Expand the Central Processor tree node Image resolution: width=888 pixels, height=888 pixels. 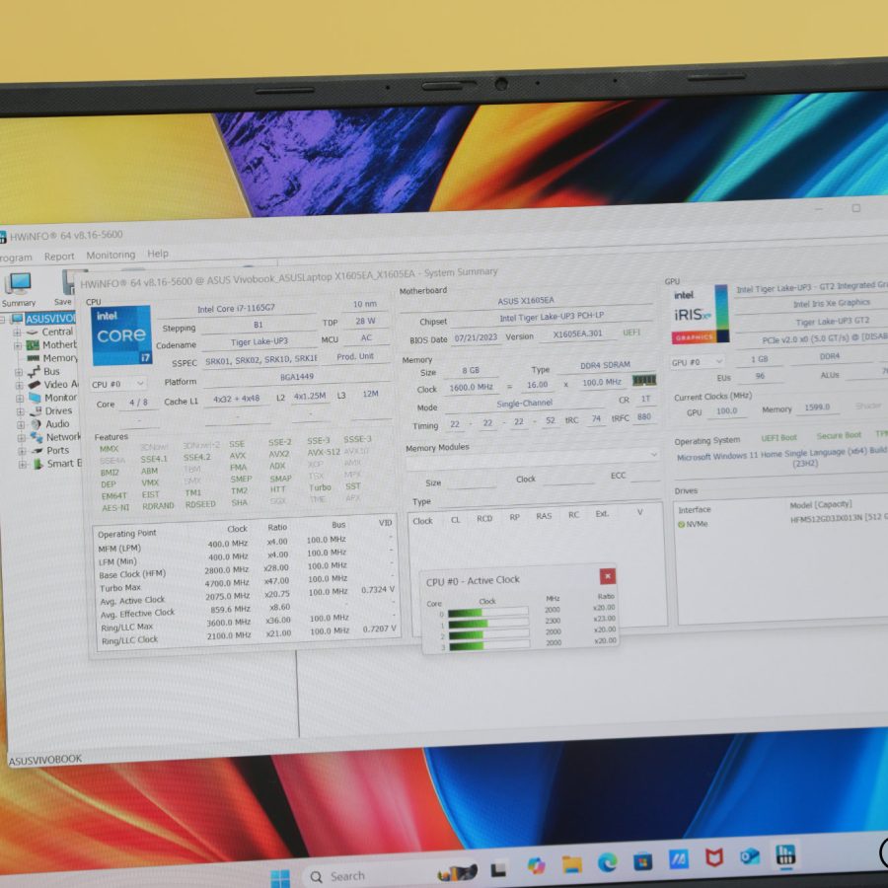point(17,333)
